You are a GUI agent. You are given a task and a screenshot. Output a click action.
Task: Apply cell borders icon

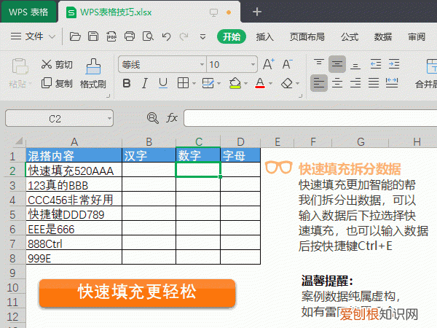point(183,83)
